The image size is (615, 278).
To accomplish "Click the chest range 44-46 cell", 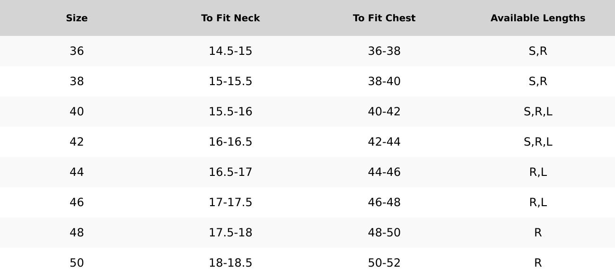I will tap(384, 172).
